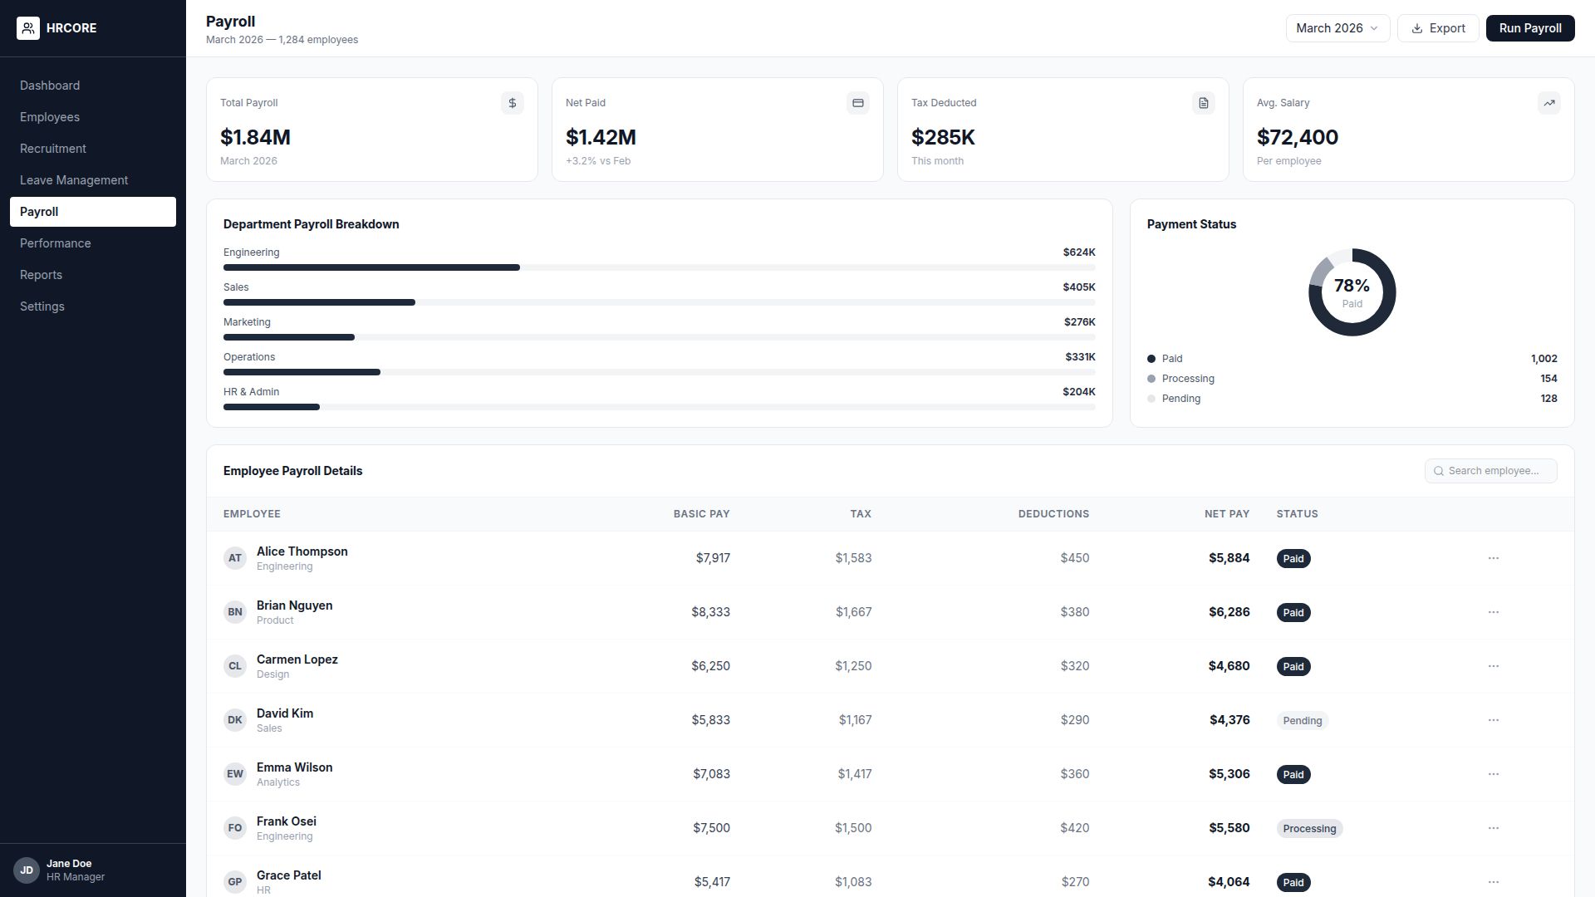The height and width of the screenshot is (897, 1595).
Task: Open row actions menu for David Kim
Action: [x=1494, y=720]
